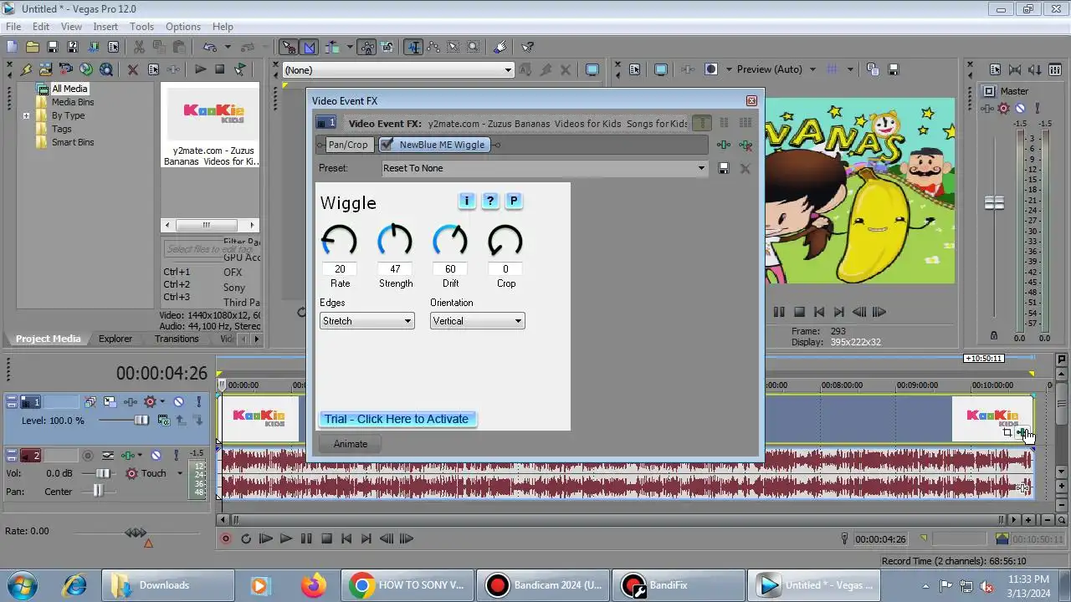This screenshot has height=602, width=1071.
Task: Toggle Enable Snapping in the main toolbar
Action: point(289,48)
